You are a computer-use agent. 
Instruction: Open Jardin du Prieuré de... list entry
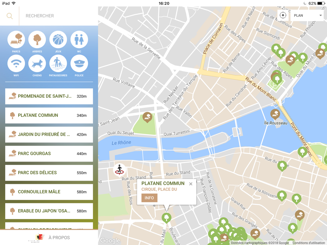[49, 135]
